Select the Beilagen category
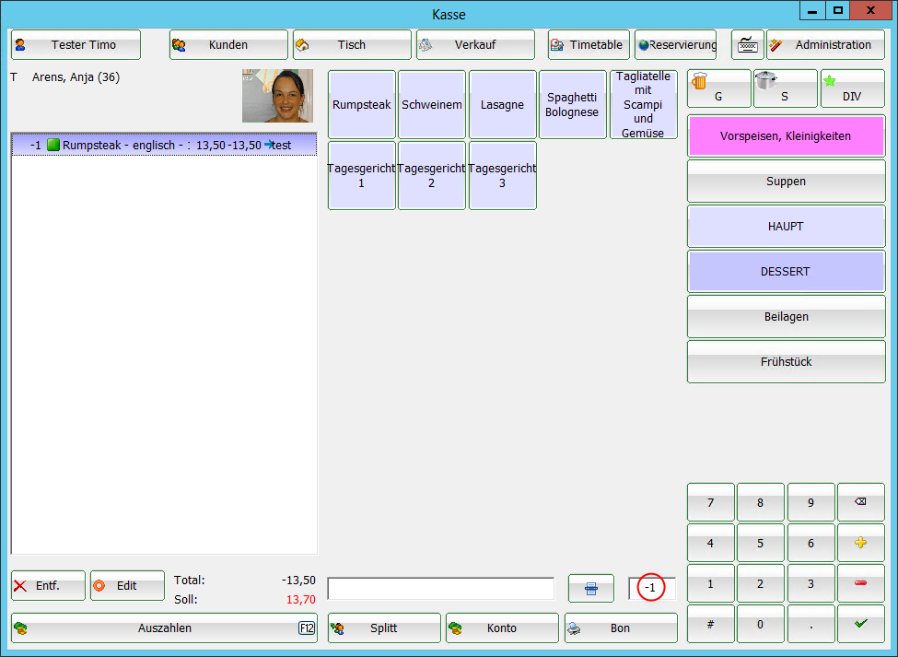The height and width of the screenshot is (657, 898). tap(786, 317)
